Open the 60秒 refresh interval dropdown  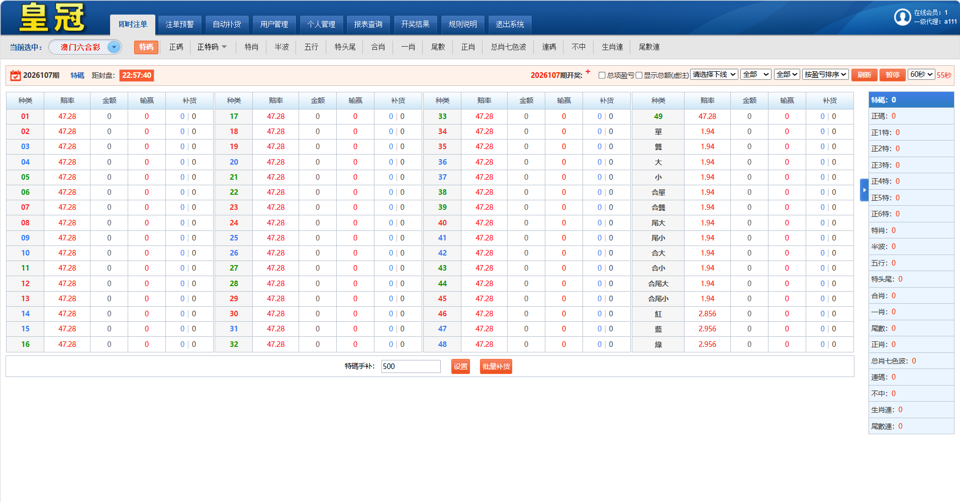tap(921, 74)
